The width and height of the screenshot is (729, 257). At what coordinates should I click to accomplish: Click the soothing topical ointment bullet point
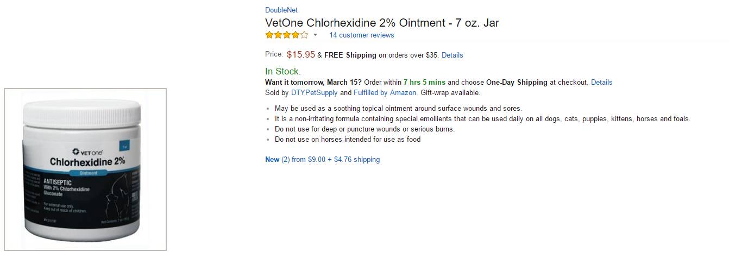[x=398, y=109]
